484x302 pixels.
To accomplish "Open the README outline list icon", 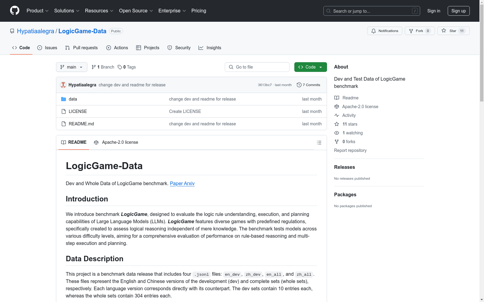I will point(319,143).
